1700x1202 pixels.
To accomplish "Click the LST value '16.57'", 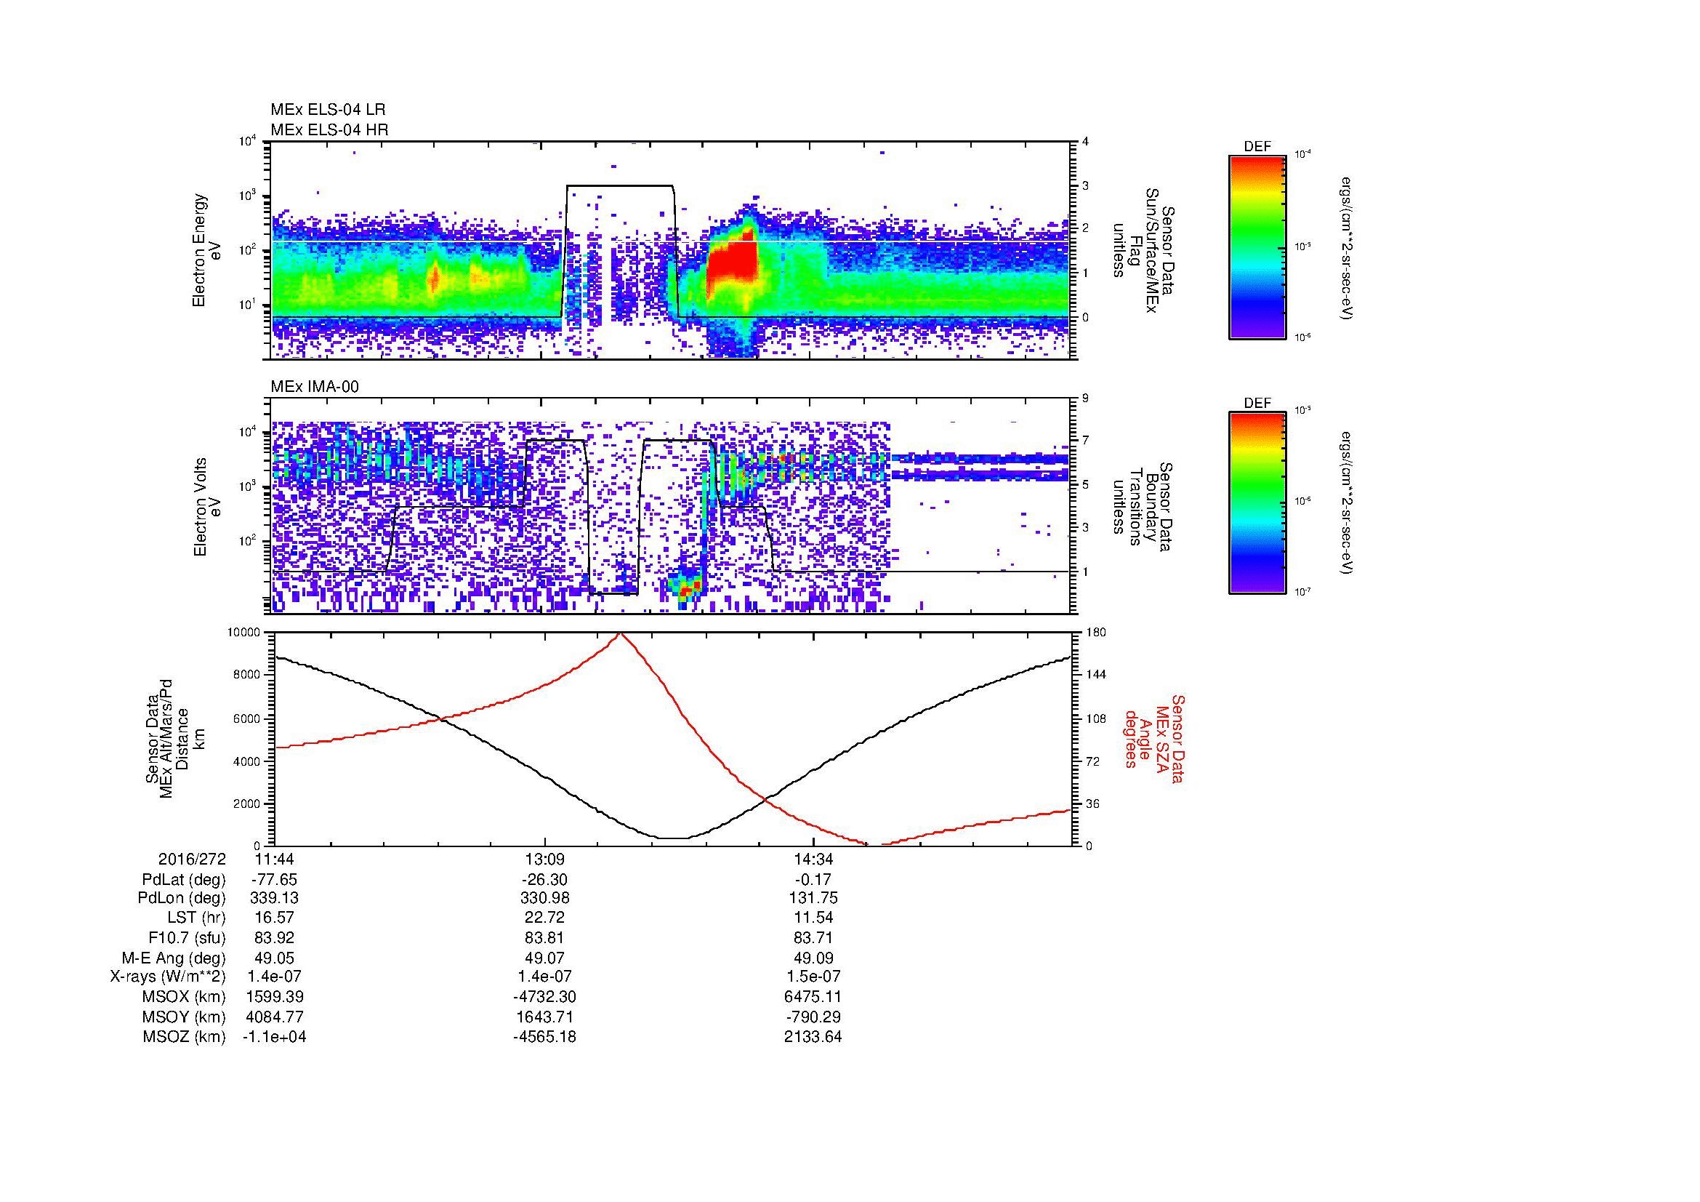I will point(275,918).
